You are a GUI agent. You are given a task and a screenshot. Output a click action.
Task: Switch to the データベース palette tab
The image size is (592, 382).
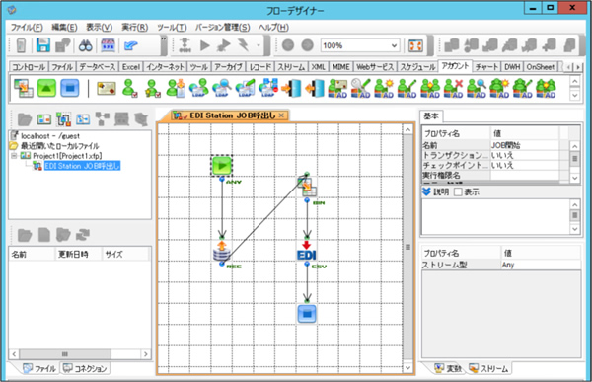tap(97, 67)
